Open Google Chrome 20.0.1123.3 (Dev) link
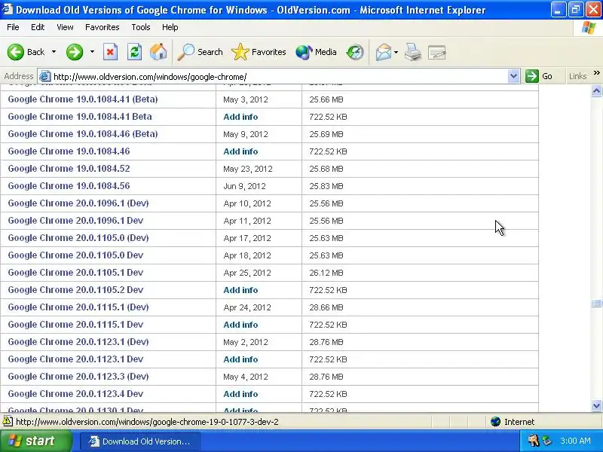 click(x=78, y=376)
